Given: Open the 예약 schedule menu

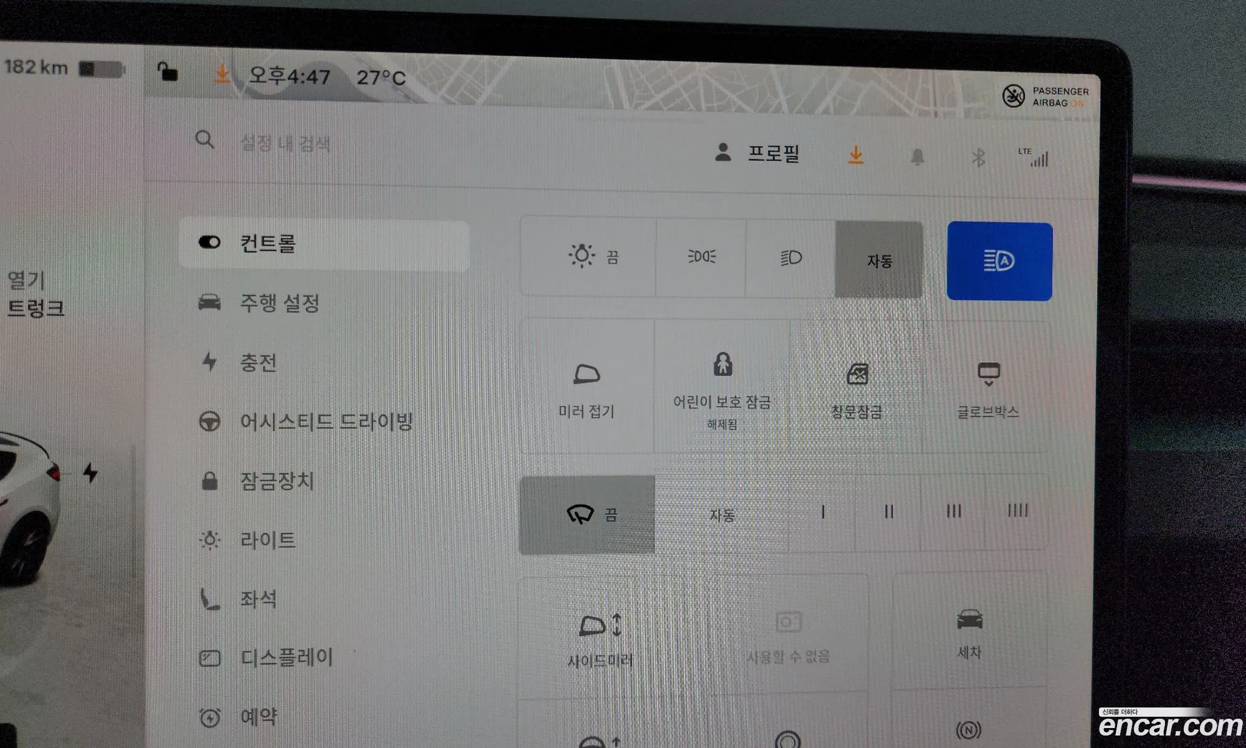Looking at the screenshot, I should [x=238, y=717].
